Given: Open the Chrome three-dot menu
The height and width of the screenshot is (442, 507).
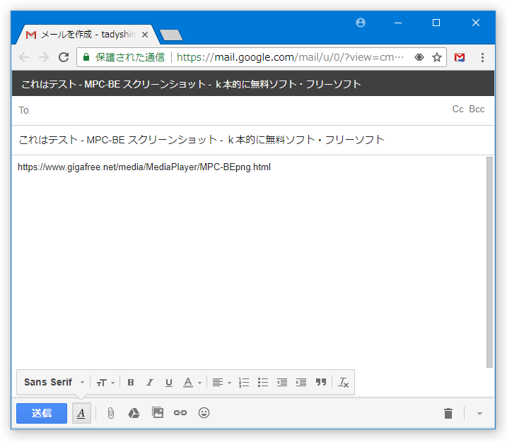Looking at the screenshot, I should (x=482, y=57).
